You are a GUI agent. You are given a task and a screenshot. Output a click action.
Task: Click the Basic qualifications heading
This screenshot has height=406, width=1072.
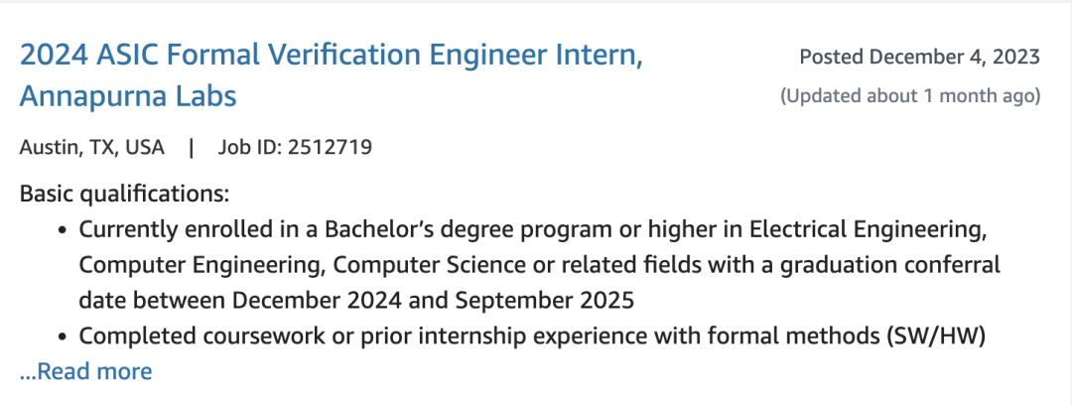pos(124,195)
